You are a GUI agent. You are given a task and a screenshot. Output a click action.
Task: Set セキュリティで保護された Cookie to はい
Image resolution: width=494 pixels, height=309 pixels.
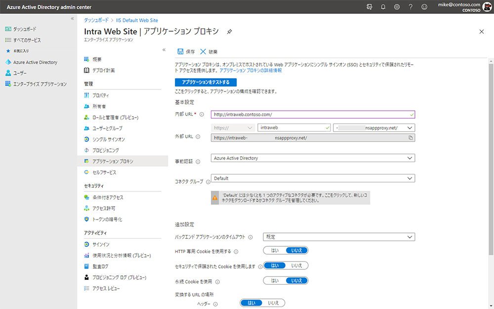pos(275,265)
